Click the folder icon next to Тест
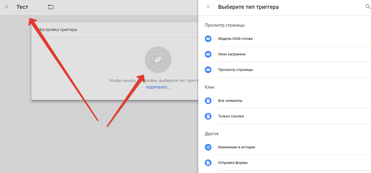 pos(51,7)
